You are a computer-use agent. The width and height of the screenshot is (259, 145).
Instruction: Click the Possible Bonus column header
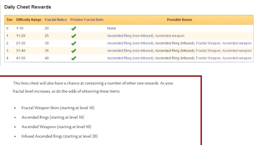coord(179,20)
